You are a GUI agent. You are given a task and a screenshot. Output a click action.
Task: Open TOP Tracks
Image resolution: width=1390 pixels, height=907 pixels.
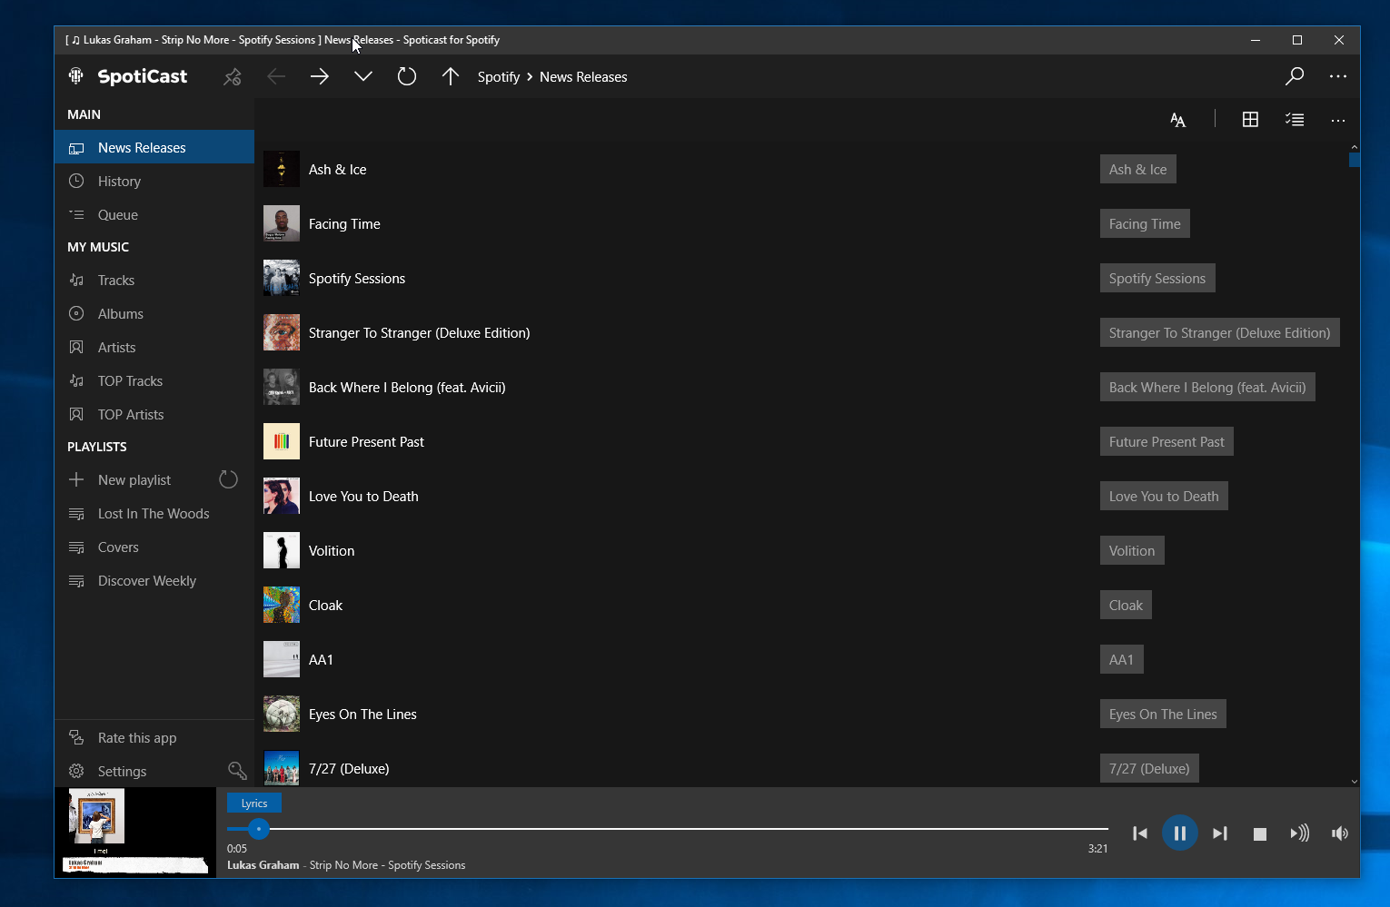(154, 380)
